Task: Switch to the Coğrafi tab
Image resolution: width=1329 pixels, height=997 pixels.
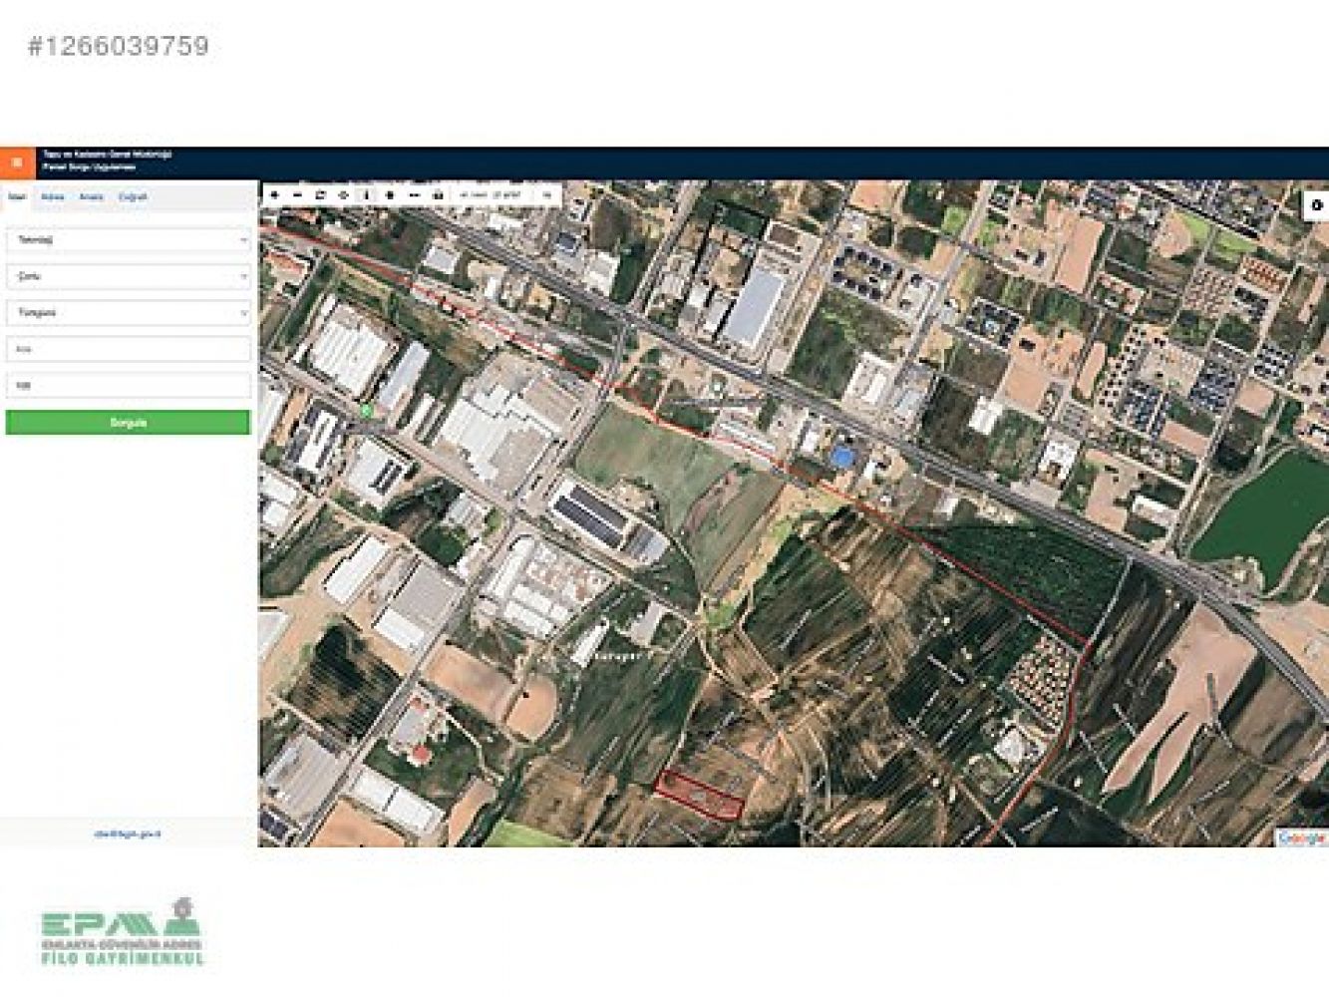Action: (133, 197)
